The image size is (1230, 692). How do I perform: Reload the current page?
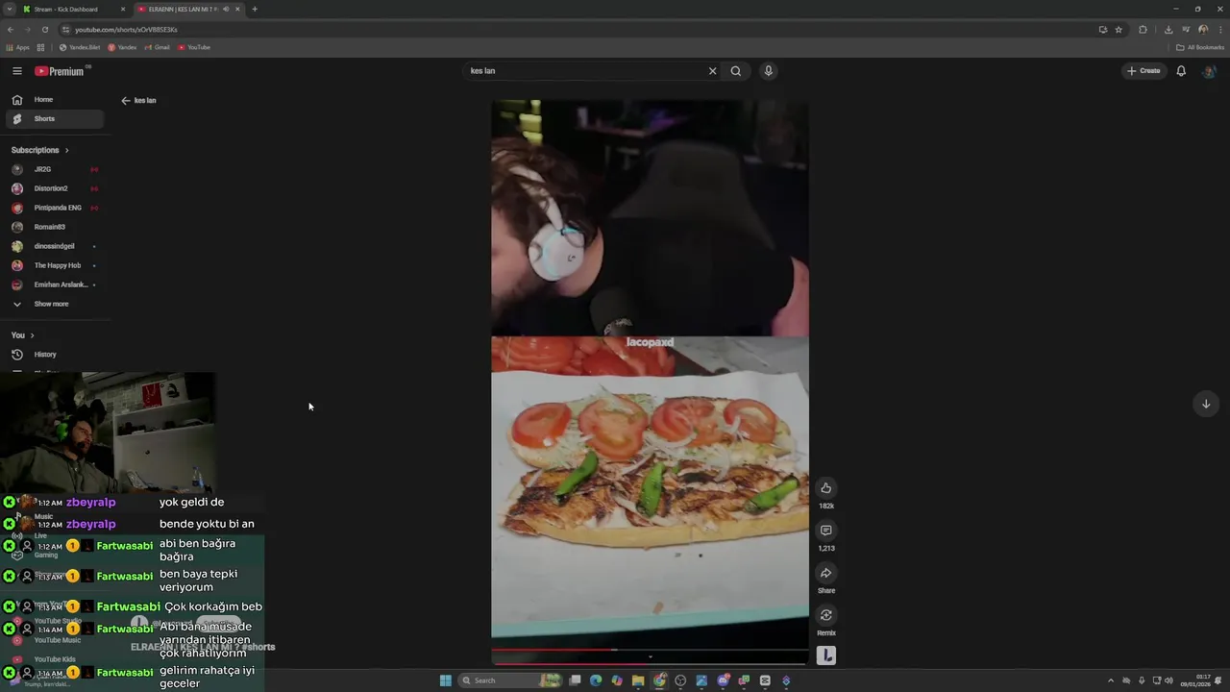coord(44,30)
